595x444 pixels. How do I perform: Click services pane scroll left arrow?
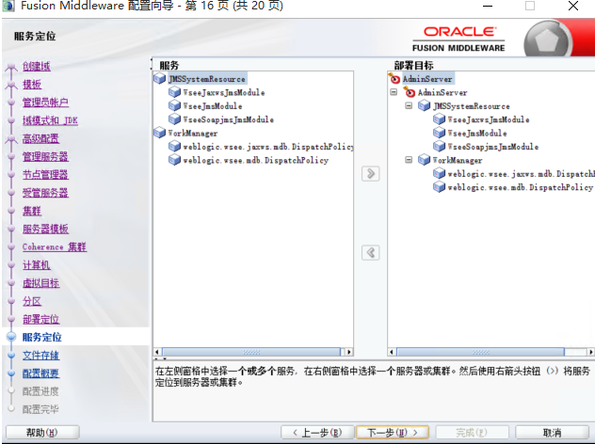pyautogui.click(x=157, y=352)
